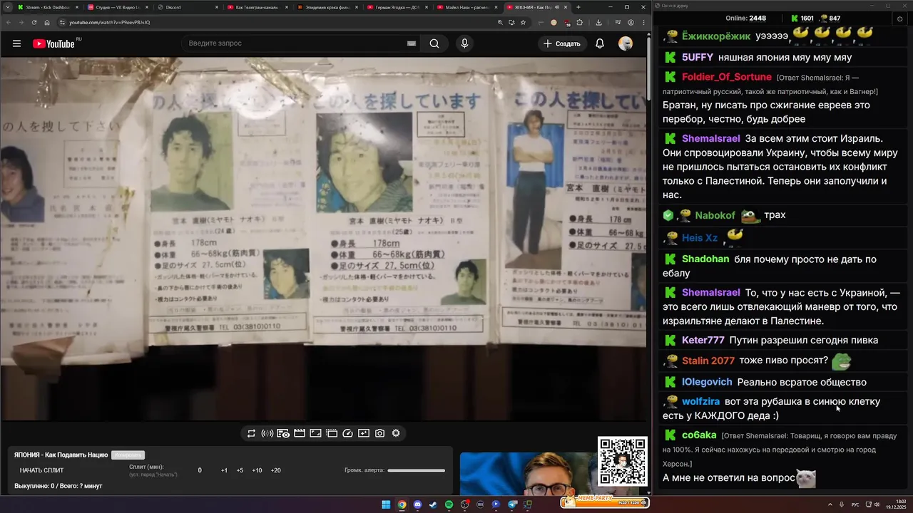Open Telegram from the taskbar
The height and width of the screenshot is (513, 913).
(512, 505)
